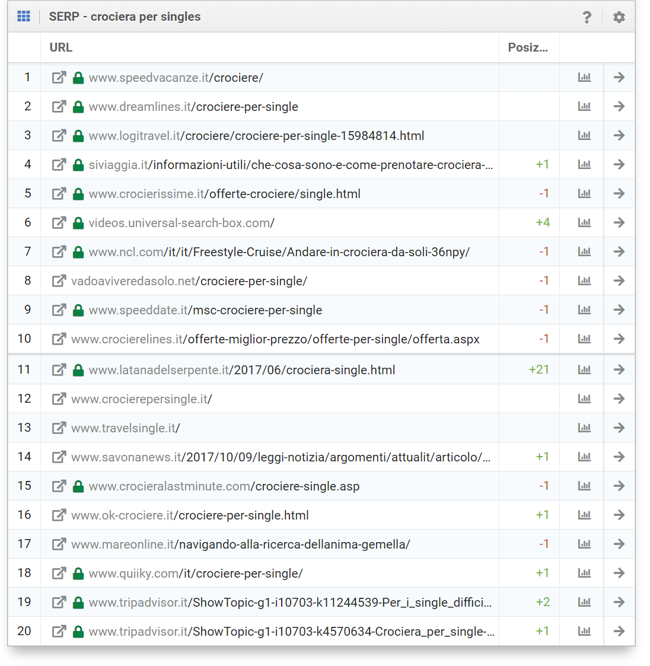This screenshot has height=666, width=650.
Task: Open the help question mark icon
Action: [587, 17]
